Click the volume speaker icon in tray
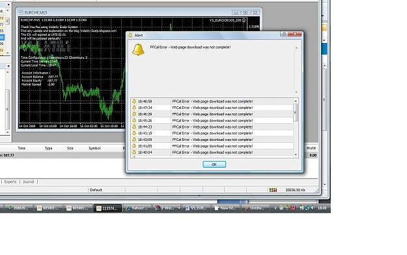Viewport: 407px width, 255px height. coord(313,207)
